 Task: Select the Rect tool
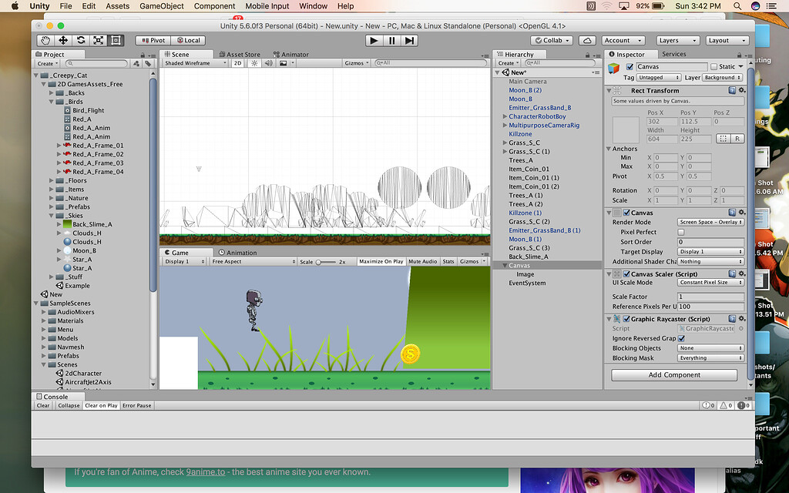coord(116,40)
